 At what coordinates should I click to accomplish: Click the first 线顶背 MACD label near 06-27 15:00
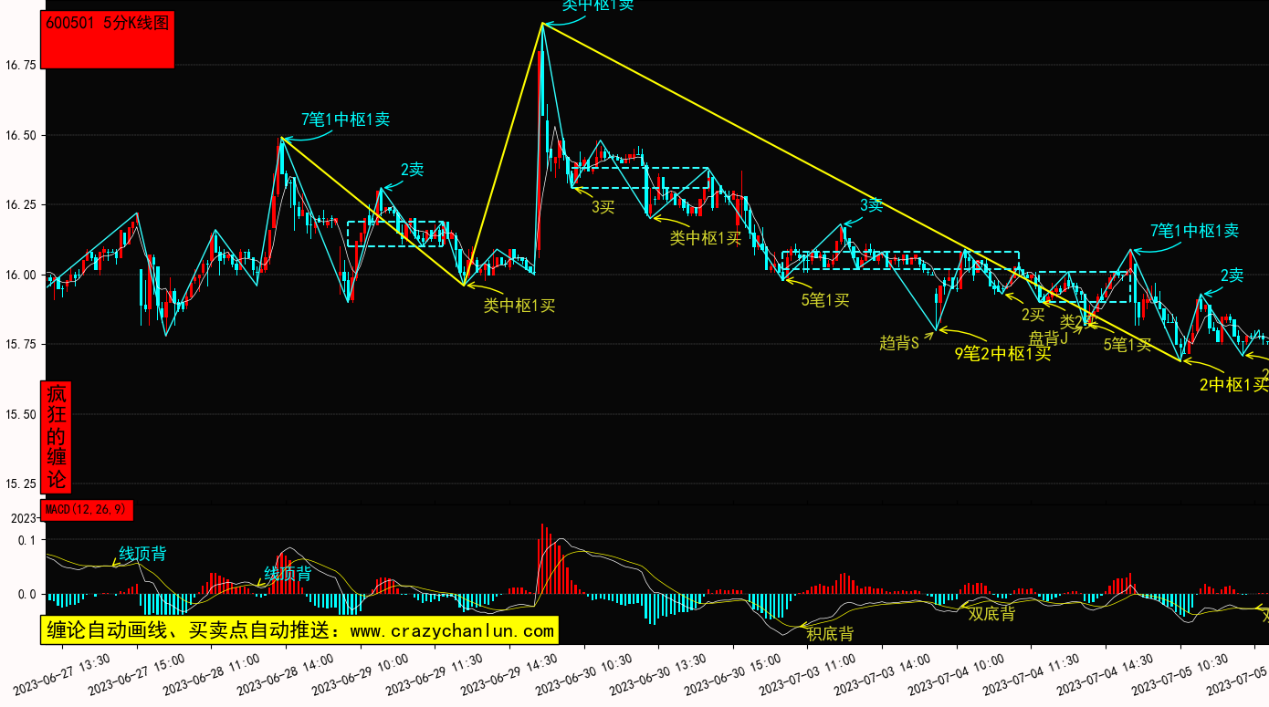(x=143, y=555)
